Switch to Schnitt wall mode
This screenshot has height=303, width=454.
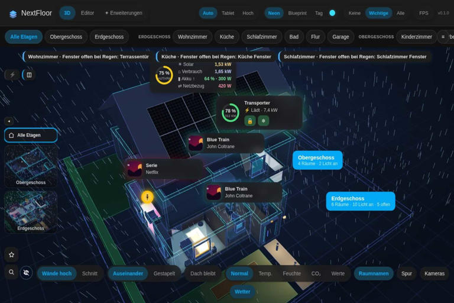pyautogui.click(x=90, y=273)
